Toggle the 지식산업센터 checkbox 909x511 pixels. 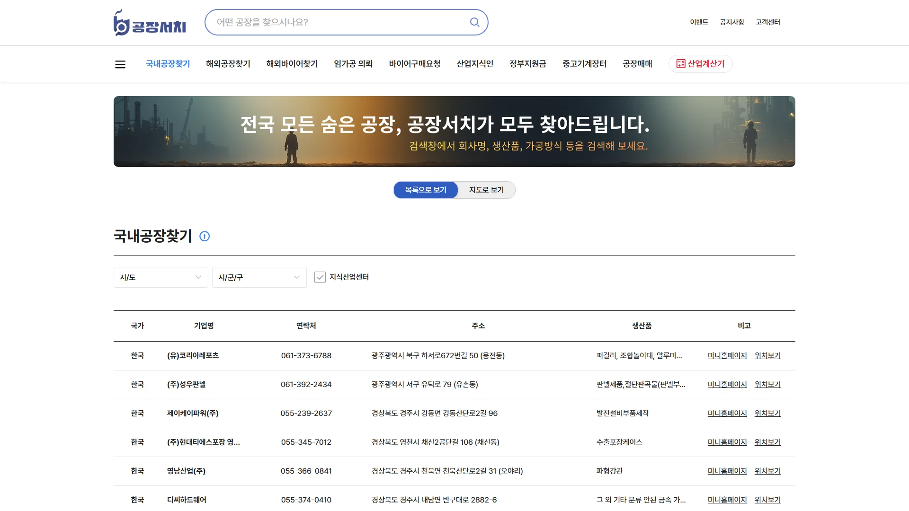[x=320, y=277]
